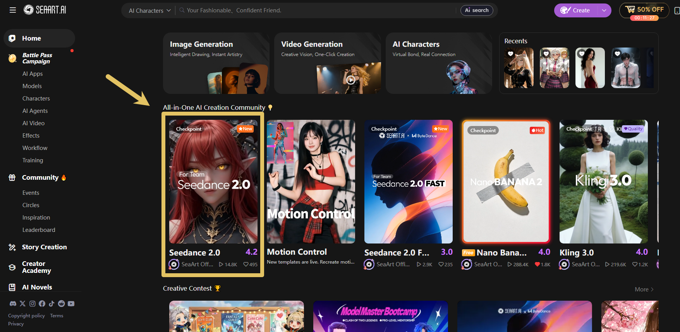The width and height of the screenshot is (680, 332).
Task: Open SeaArt's TikTok social link
Action: (x=52, y=304)
